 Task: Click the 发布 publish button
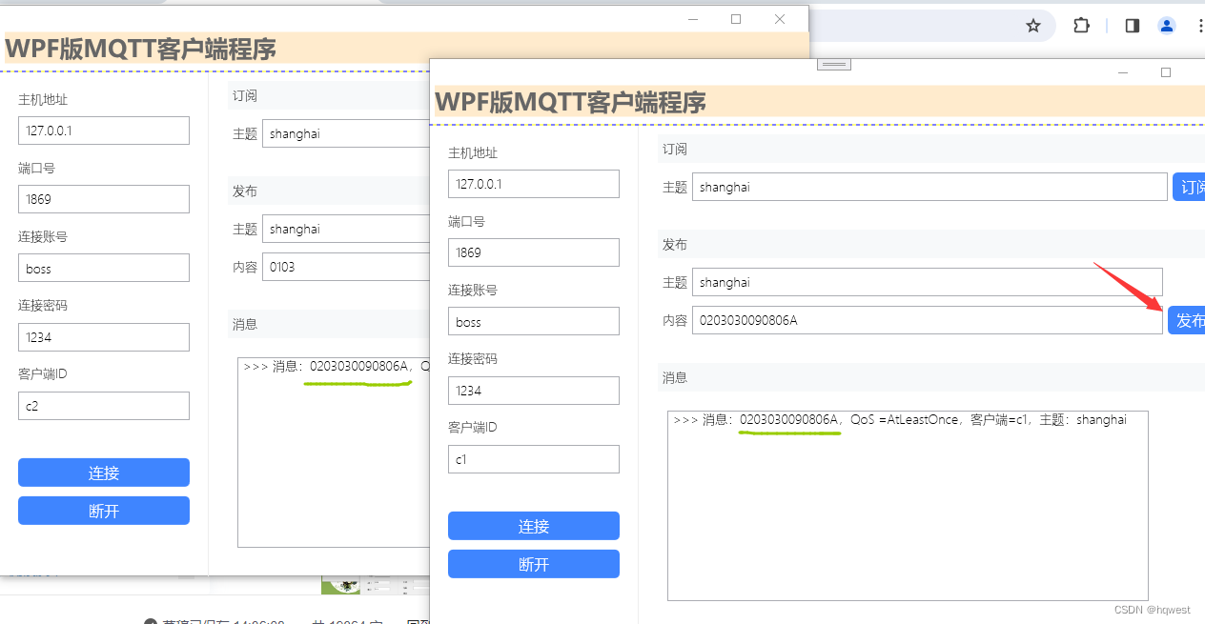pos(1188,320)
